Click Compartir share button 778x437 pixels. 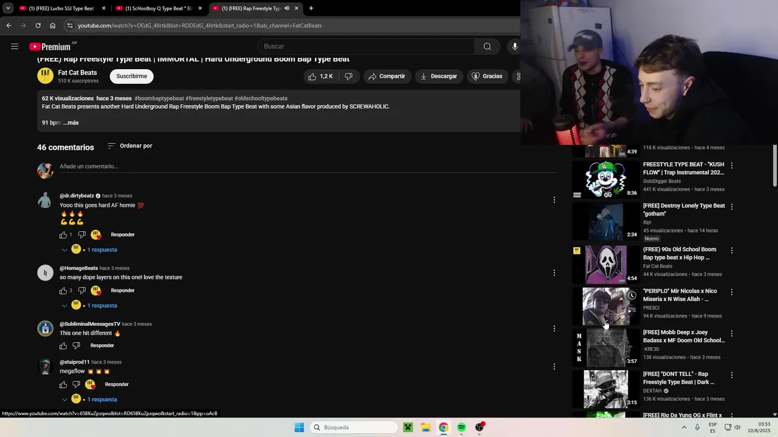(x=387, y=76)
